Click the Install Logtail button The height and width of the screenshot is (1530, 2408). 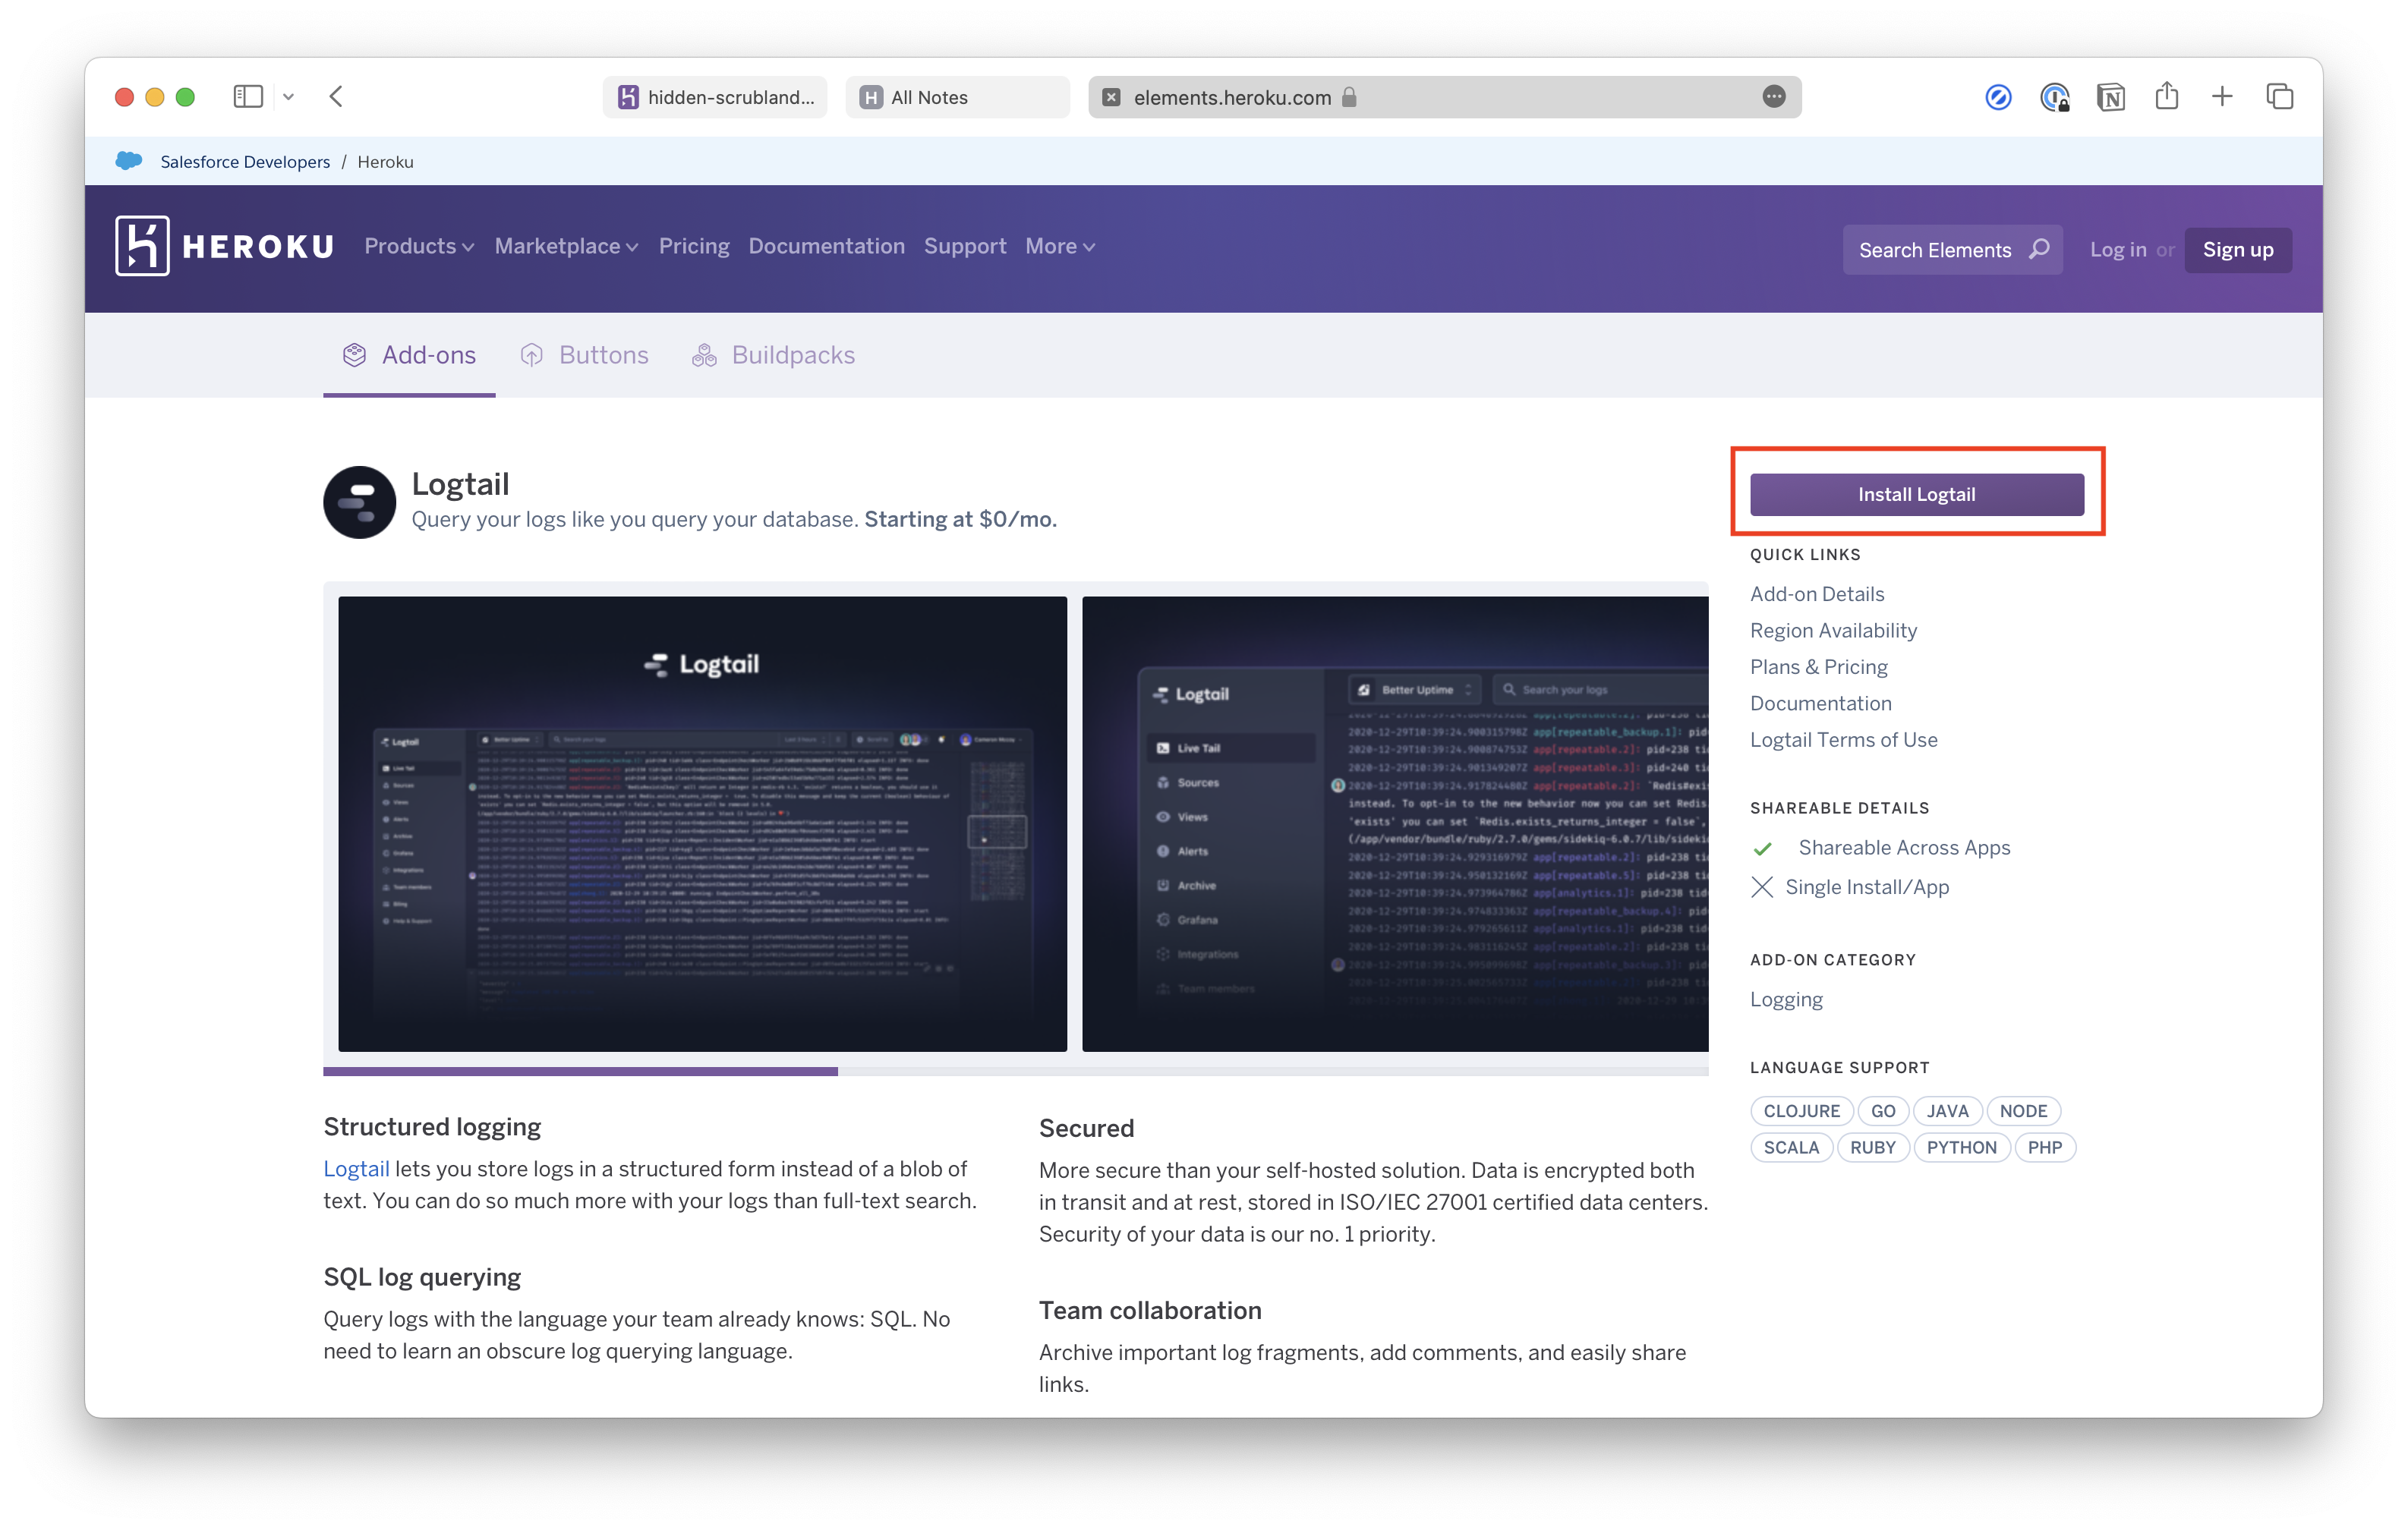(1916, 494)
